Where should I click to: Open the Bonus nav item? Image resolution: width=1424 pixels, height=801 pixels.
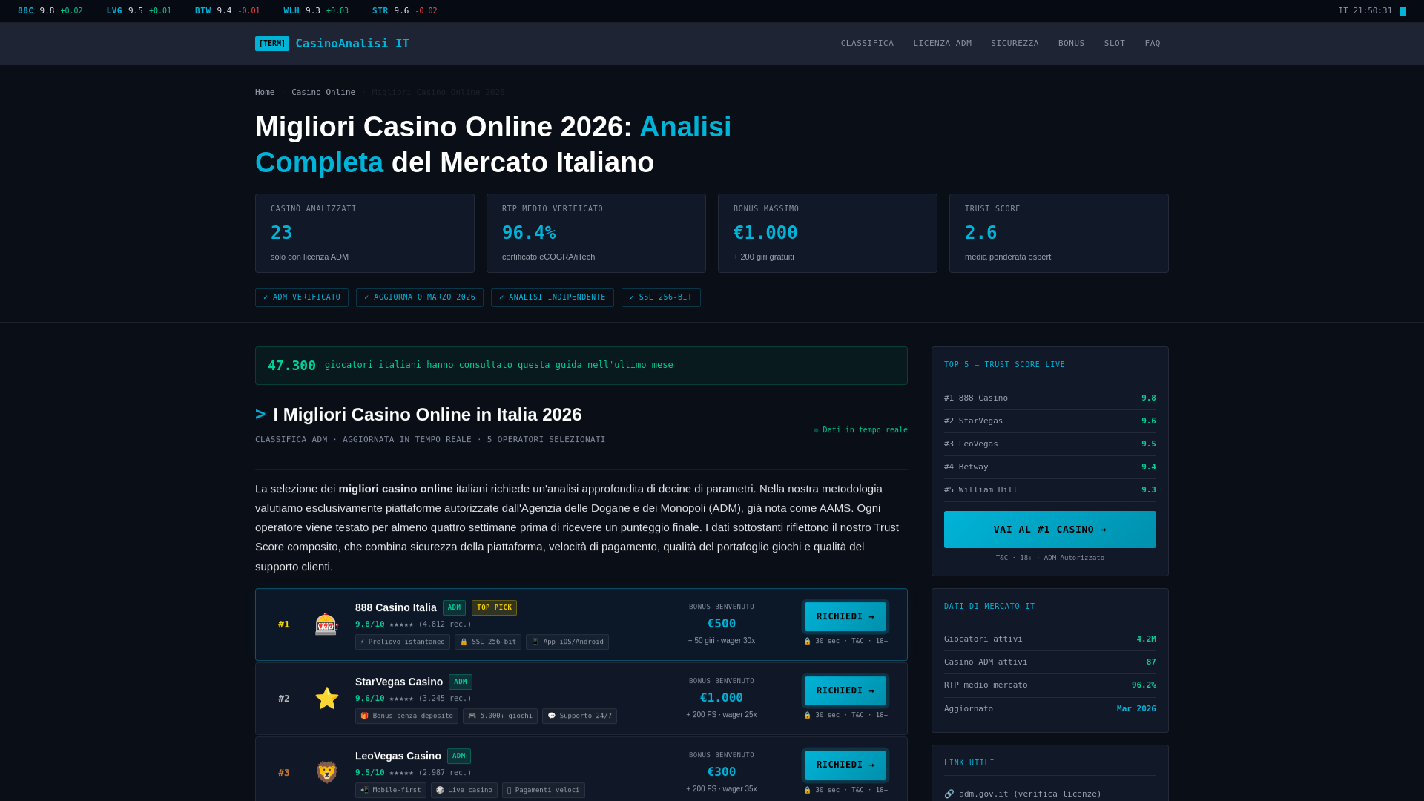coord(1071,44)
